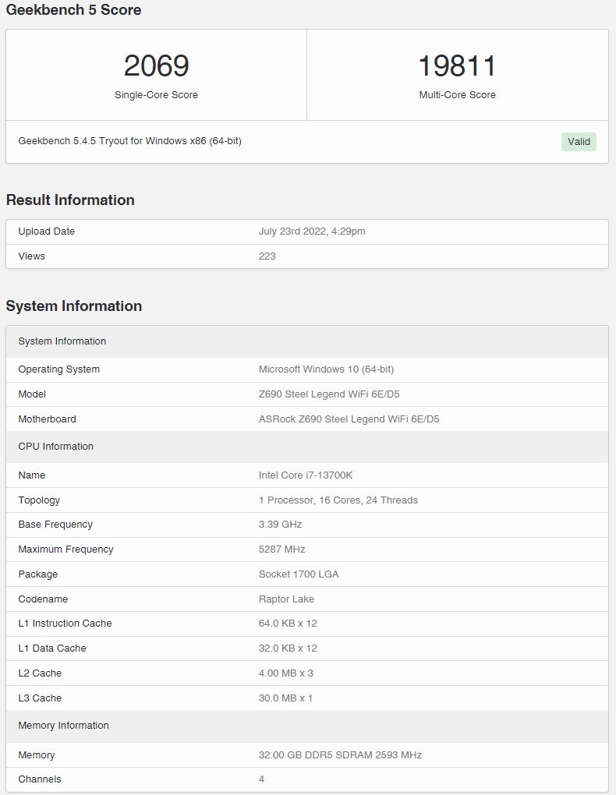This screenshot has height=795, width=616.
Task: Click the CPU Information header row
Action: click(x=307, y=447)
